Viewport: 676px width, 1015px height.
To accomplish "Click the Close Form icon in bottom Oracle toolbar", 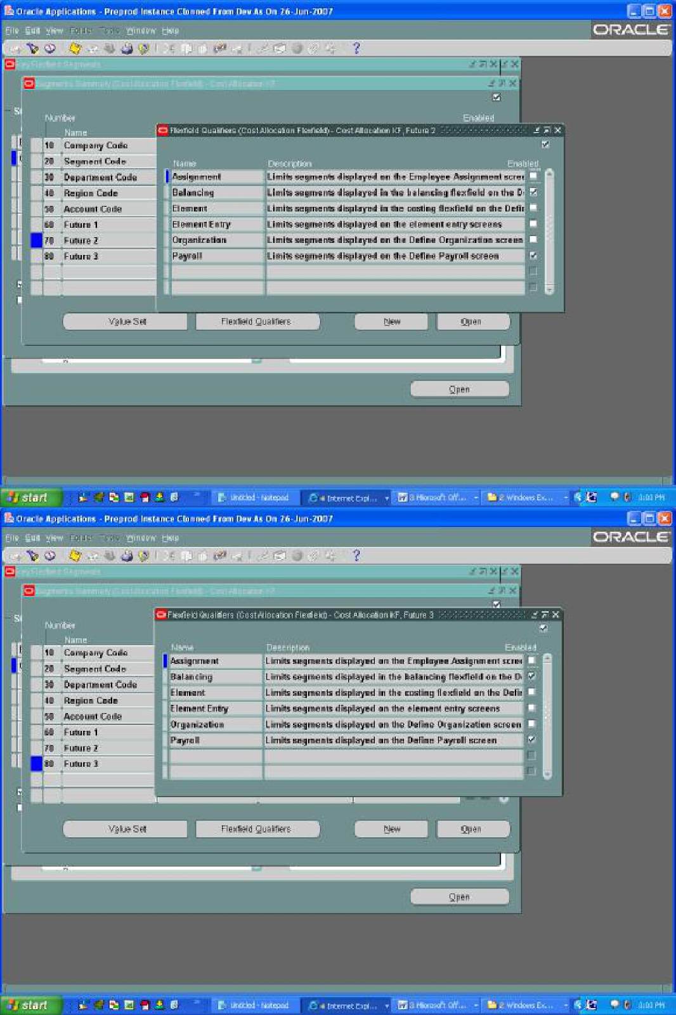I will (143, 556).
